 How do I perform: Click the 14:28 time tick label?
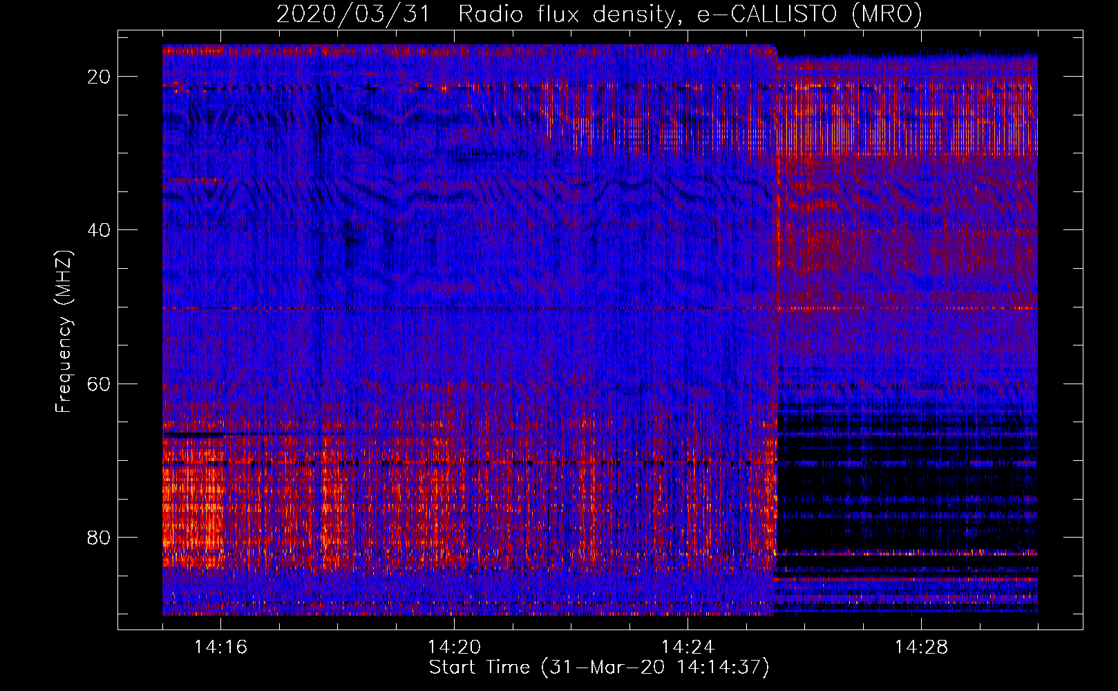[922, 647]
